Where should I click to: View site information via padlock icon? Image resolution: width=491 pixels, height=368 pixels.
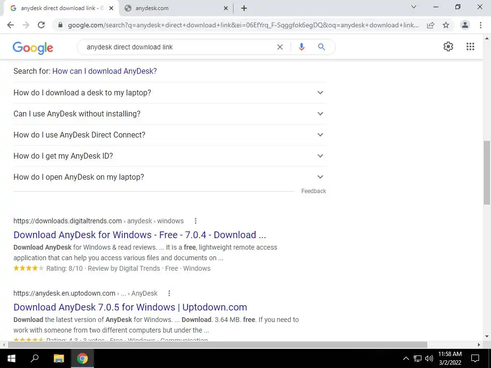pos(60,25)
